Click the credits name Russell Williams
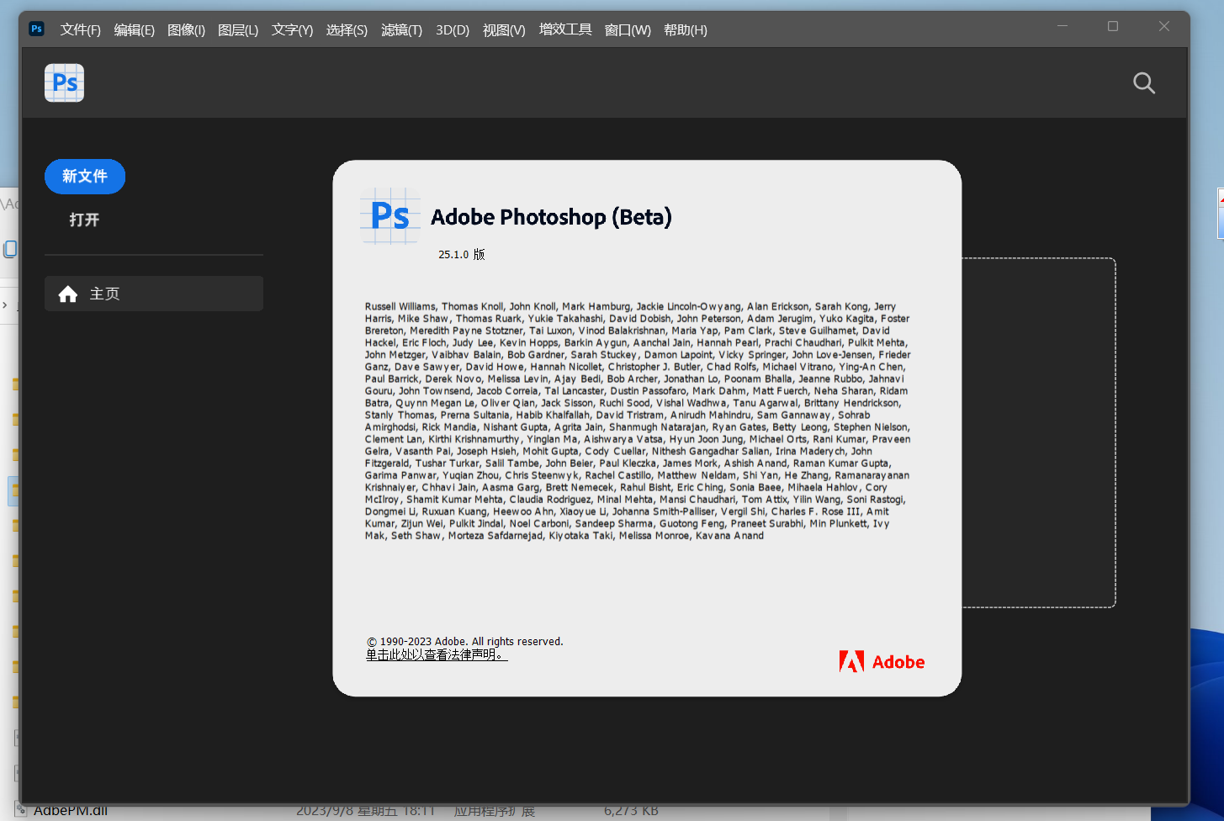Viewport: 1224px width, 821px height. pos(400,306)
